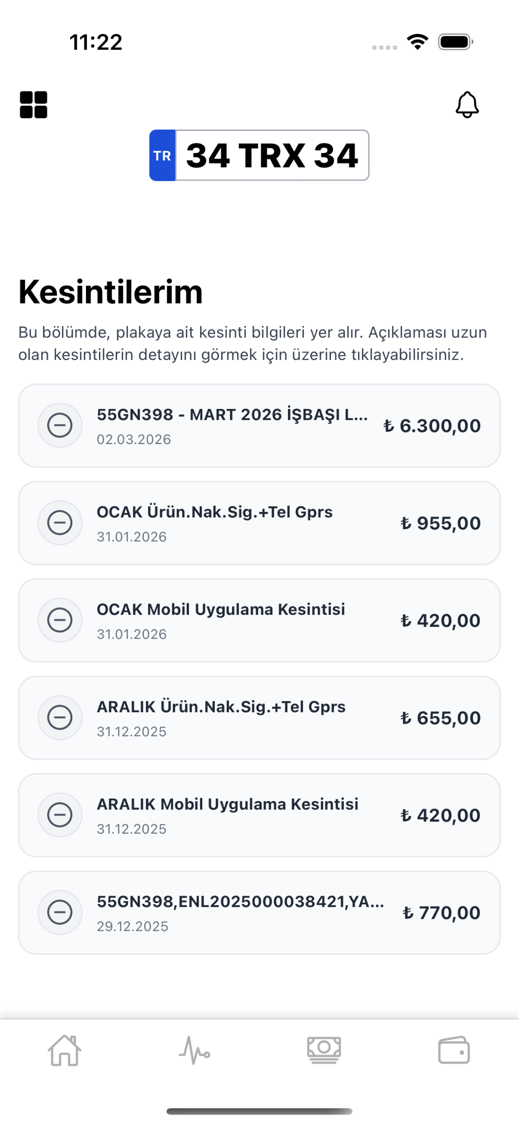
Task: Open ARALIK Mobil Uygulama Kesintisi deduction
Action: 259,815
